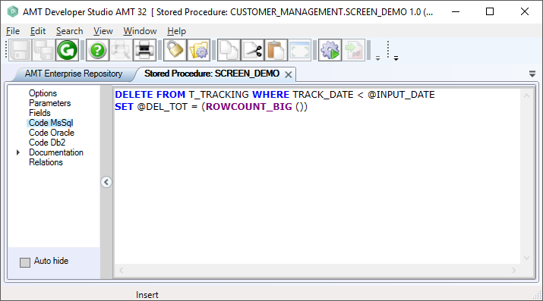Select Code Oracle in the tree
This screenshot has height=301, width=543.
[x=52, y=133]
